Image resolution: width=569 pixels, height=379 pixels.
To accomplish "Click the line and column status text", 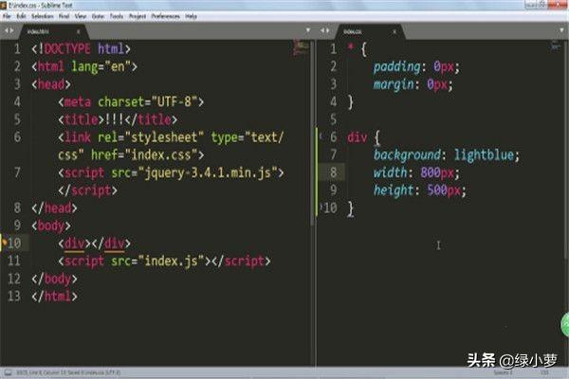I will pyautogui.click(x=68, y=372).
